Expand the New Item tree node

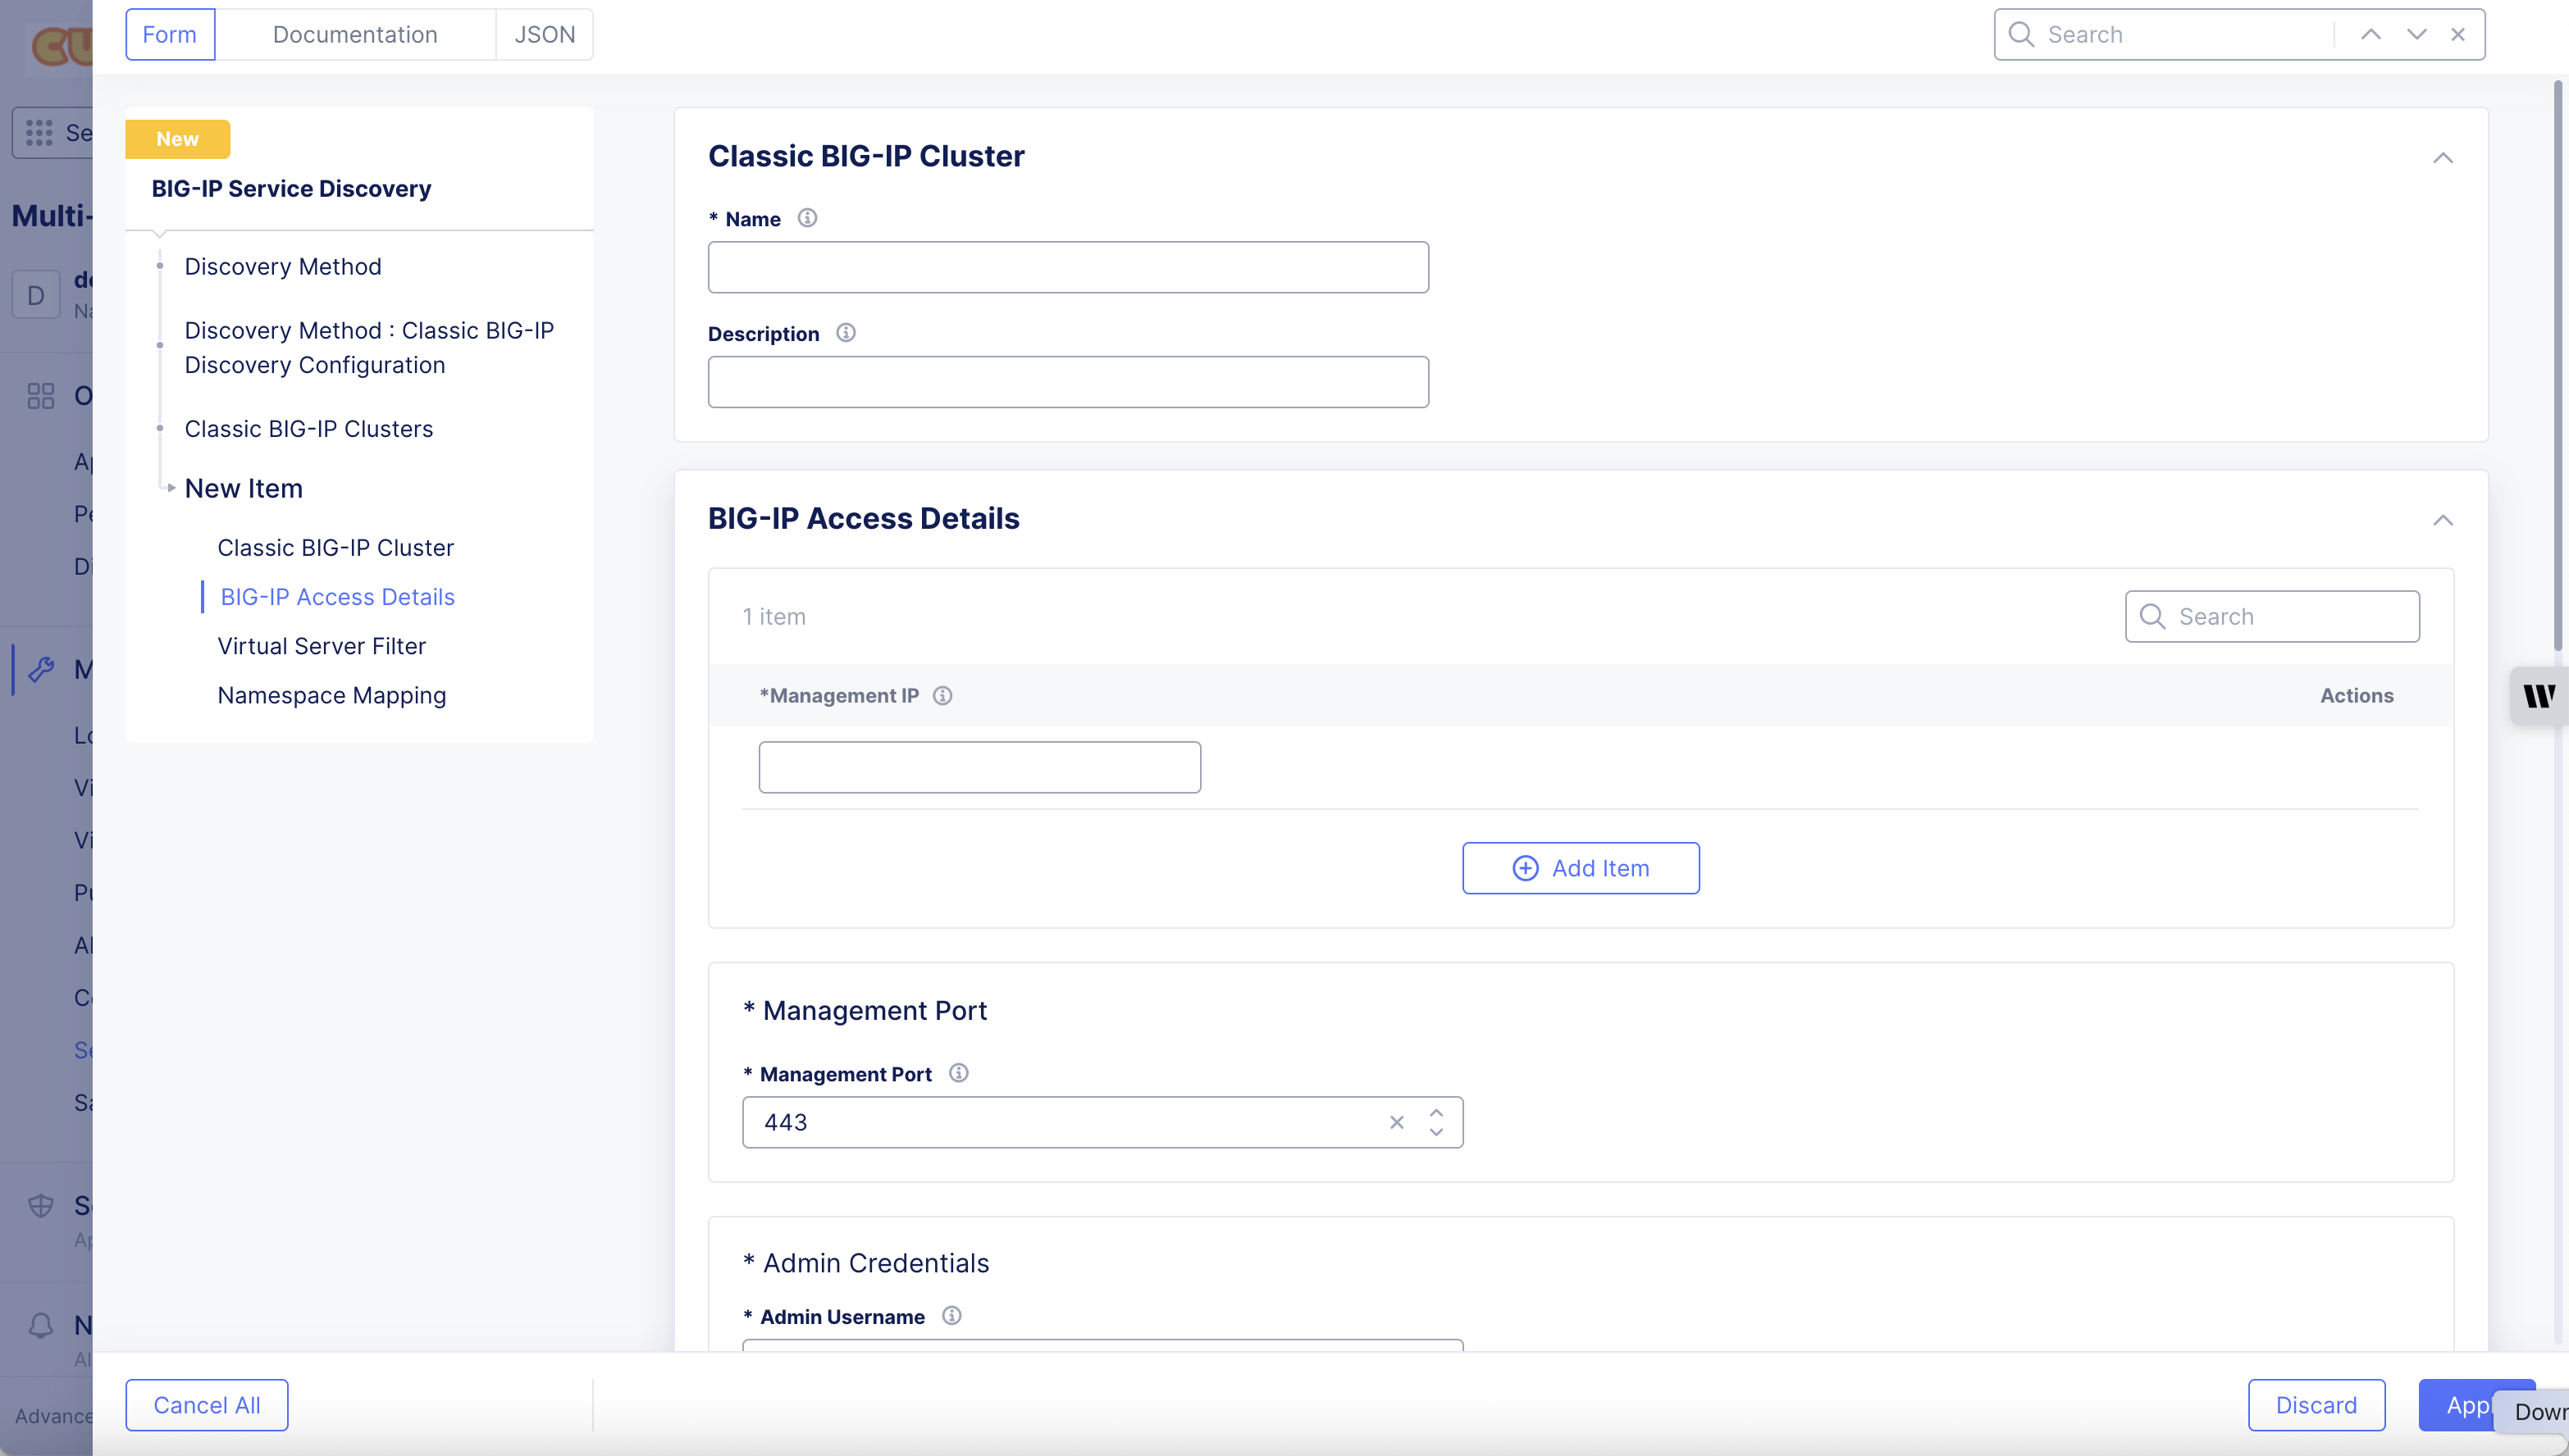click(171, 488)
